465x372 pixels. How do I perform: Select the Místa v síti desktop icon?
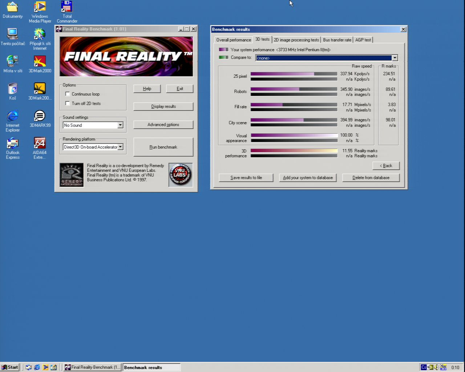(x=13, y=64)
